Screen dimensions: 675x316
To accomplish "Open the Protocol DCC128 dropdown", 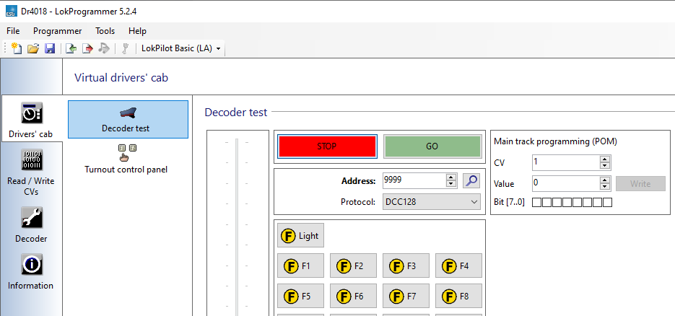I will click(431, 201).
